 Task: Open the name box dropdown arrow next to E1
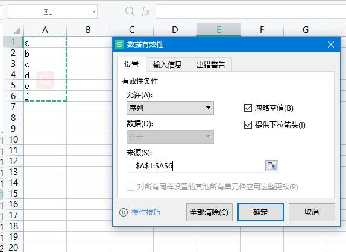tap(94, 11)
